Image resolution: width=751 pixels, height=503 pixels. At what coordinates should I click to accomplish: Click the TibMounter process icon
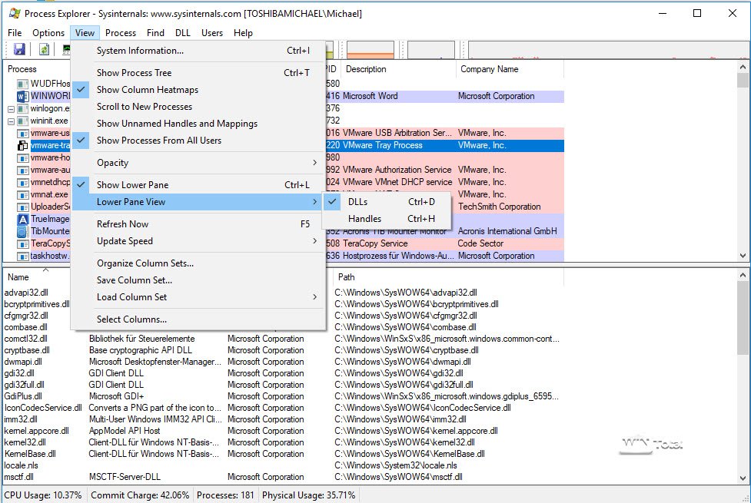click(22, 232)
